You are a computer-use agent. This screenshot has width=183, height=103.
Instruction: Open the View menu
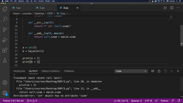[x=27, y=1]
